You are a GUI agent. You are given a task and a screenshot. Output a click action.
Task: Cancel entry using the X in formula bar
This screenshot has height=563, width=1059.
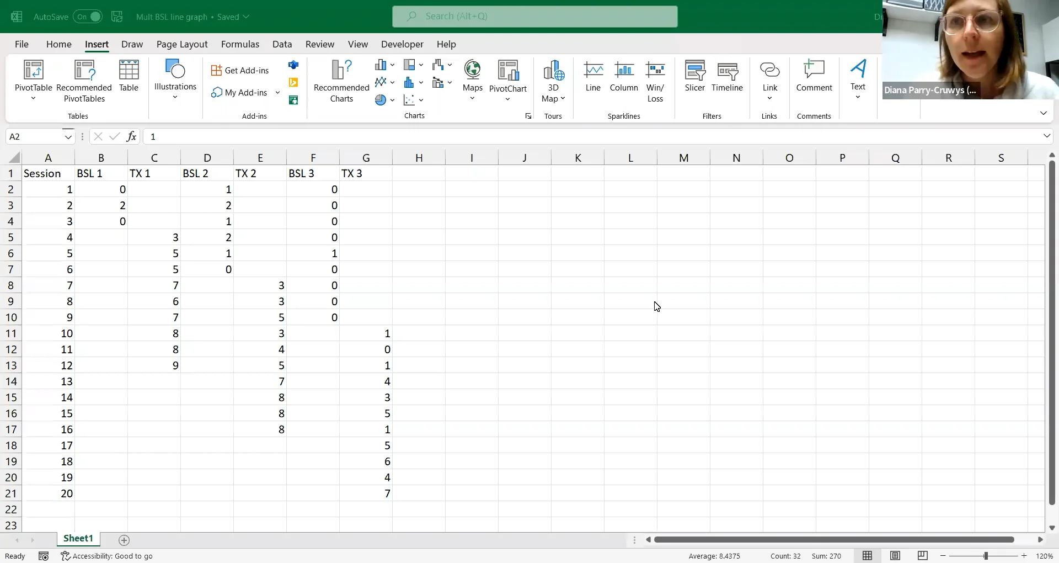coord(98,136)
